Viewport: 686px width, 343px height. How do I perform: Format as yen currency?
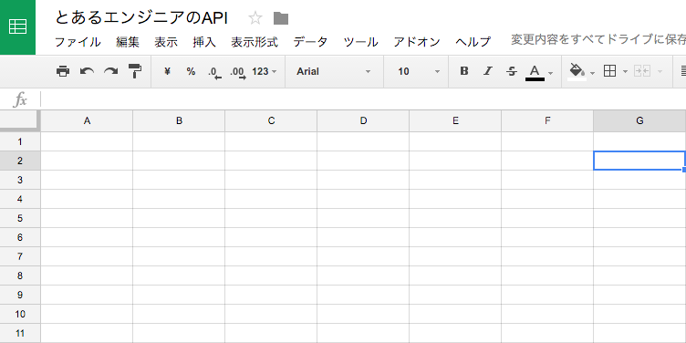point(167,71)
